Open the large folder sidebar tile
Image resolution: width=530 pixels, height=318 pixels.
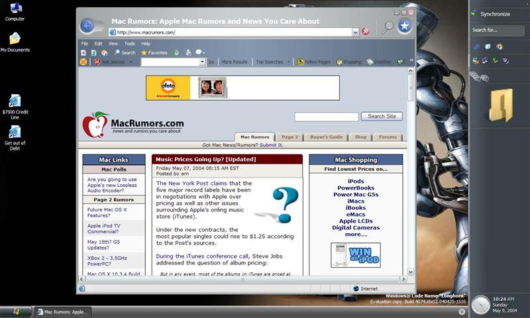pos(501,105)
